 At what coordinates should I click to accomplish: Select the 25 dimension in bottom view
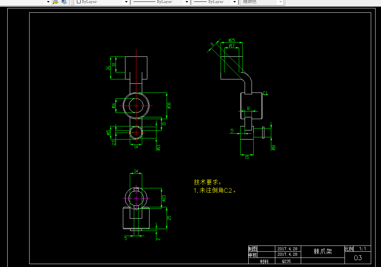coord(169,218)
